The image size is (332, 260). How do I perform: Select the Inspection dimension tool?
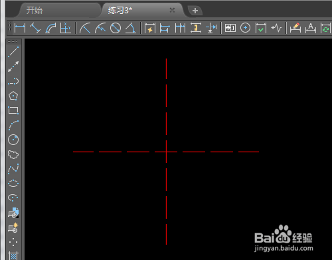click(x=261, y=28)
